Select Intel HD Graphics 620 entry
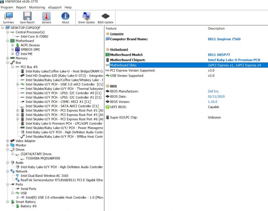 (64, 75)
